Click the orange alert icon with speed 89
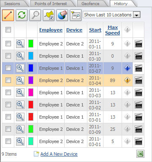 [127, 80]
